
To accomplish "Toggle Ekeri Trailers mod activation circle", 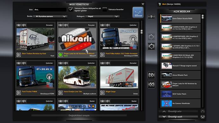I will (19, 55).
